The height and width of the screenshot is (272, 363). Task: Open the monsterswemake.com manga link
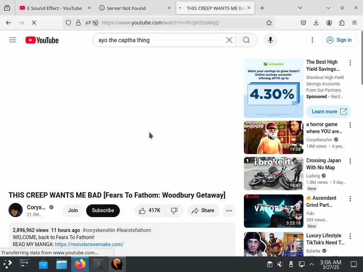coord(89,244)
